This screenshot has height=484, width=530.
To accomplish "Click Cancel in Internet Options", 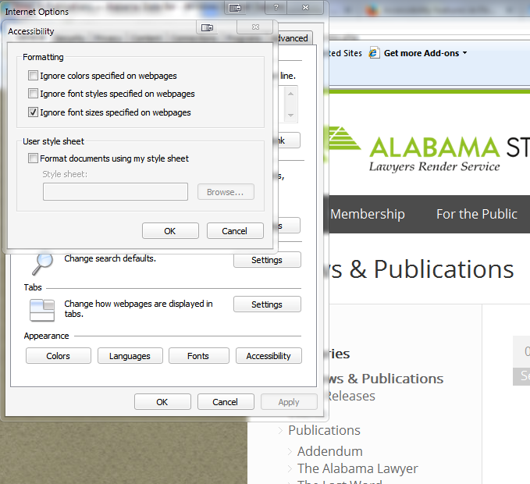I will [226, 402].
